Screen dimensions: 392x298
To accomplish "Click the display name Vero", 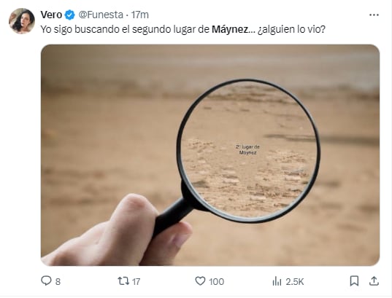I will click(51, 15).
